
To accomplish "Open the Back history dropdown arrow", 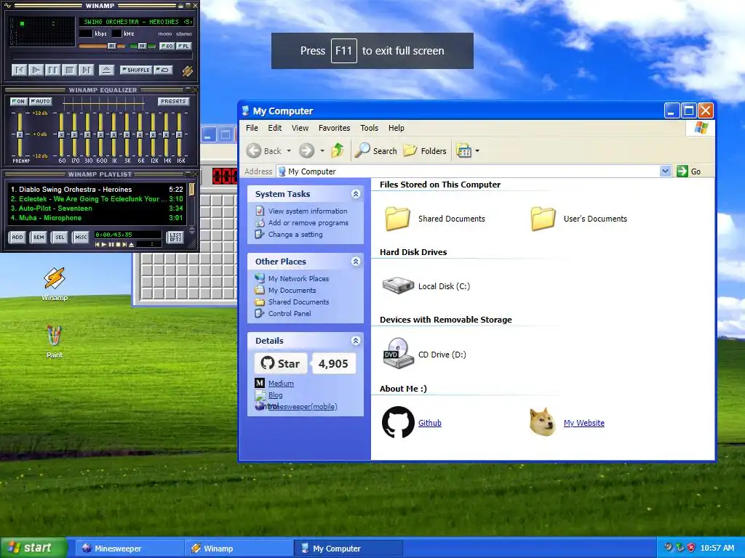I will click(x=288, y=151).
